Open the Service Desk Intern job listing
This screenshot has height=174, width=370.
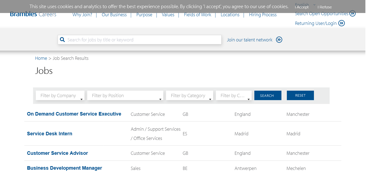[50, 134]
